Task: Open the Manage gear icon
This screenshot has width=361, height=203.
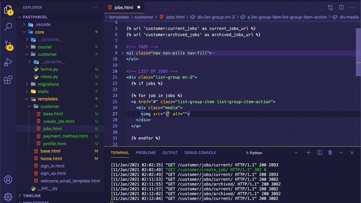Action: tap(8, 197)
